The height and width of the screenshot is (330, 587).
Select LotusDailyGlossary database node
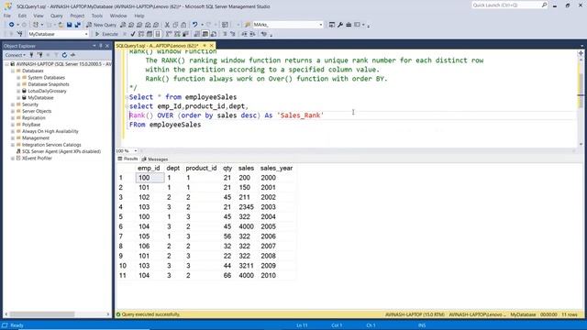pos(47,91)
